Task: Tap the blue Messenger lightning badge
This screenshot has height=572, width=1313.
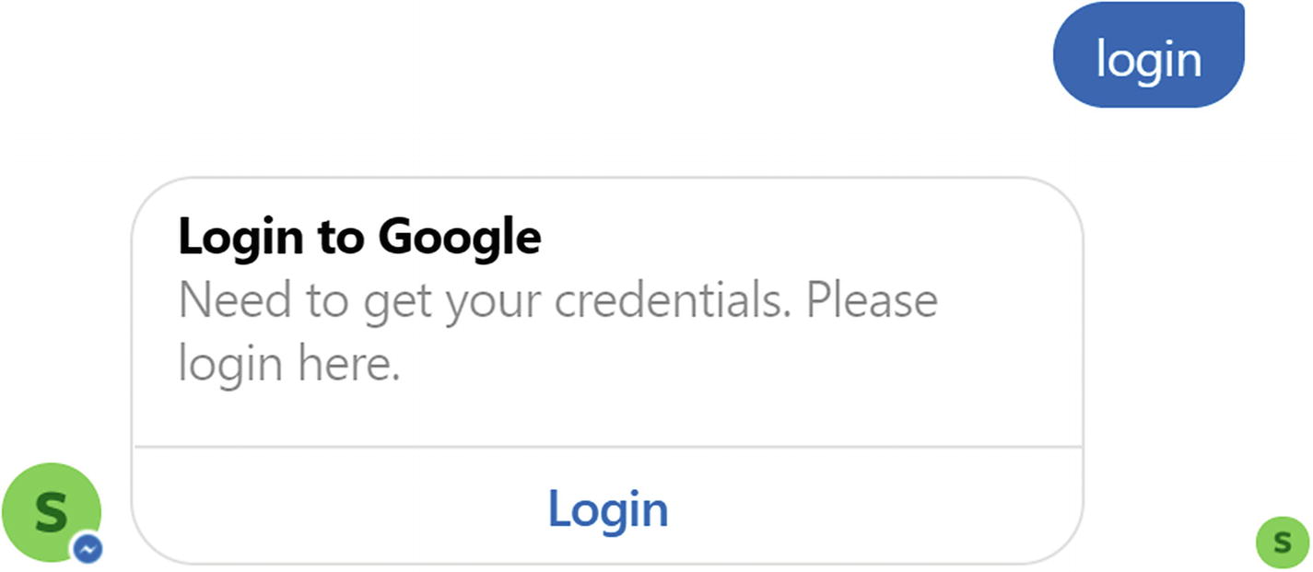Action: 88,549
